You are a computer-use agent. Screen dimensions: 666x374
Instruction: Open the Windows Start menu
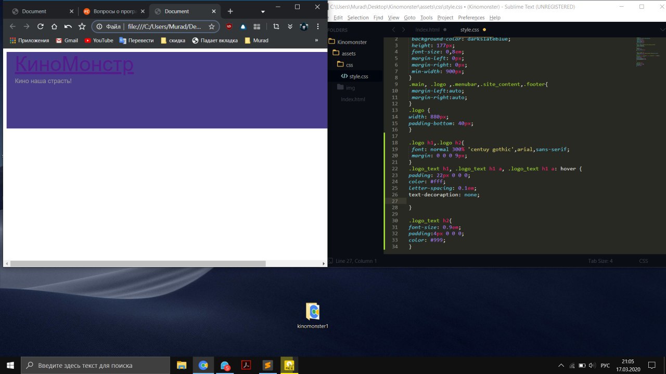pos(10,365)
